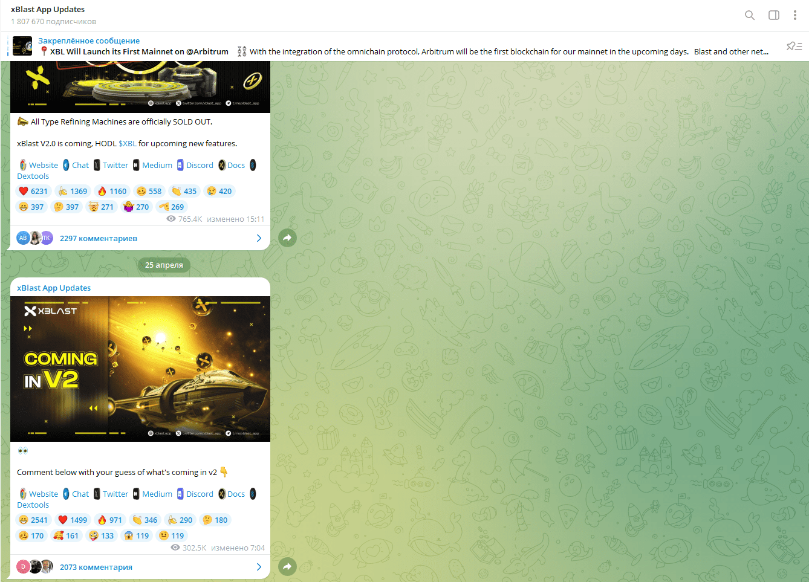Share the SOLD OUT post via arrow button
The image size is (809, 582).
click(x=288, y=238)
